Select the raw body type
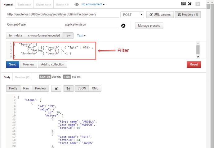214x148 pixels. coord(68,36)
